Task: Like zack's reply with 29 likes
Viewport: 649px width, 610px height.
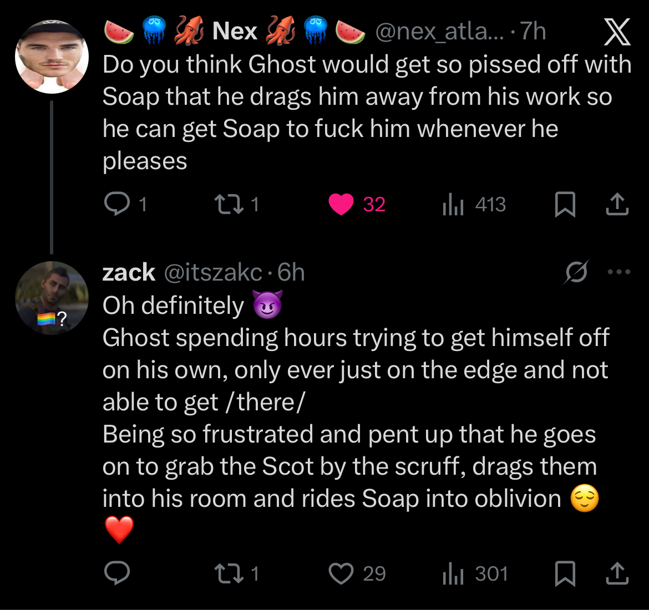Action: click(x=341, y=573)
